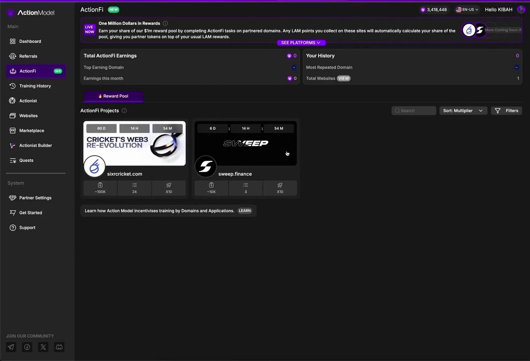Open the Facebook community icon
Viewport: 530px width, 361px height.
pos(27,347)
